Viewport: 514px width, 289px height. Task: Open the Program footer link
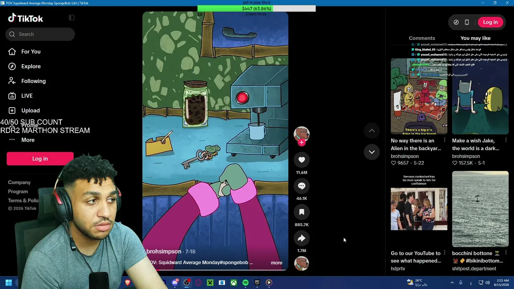click(x=18, y=191)
